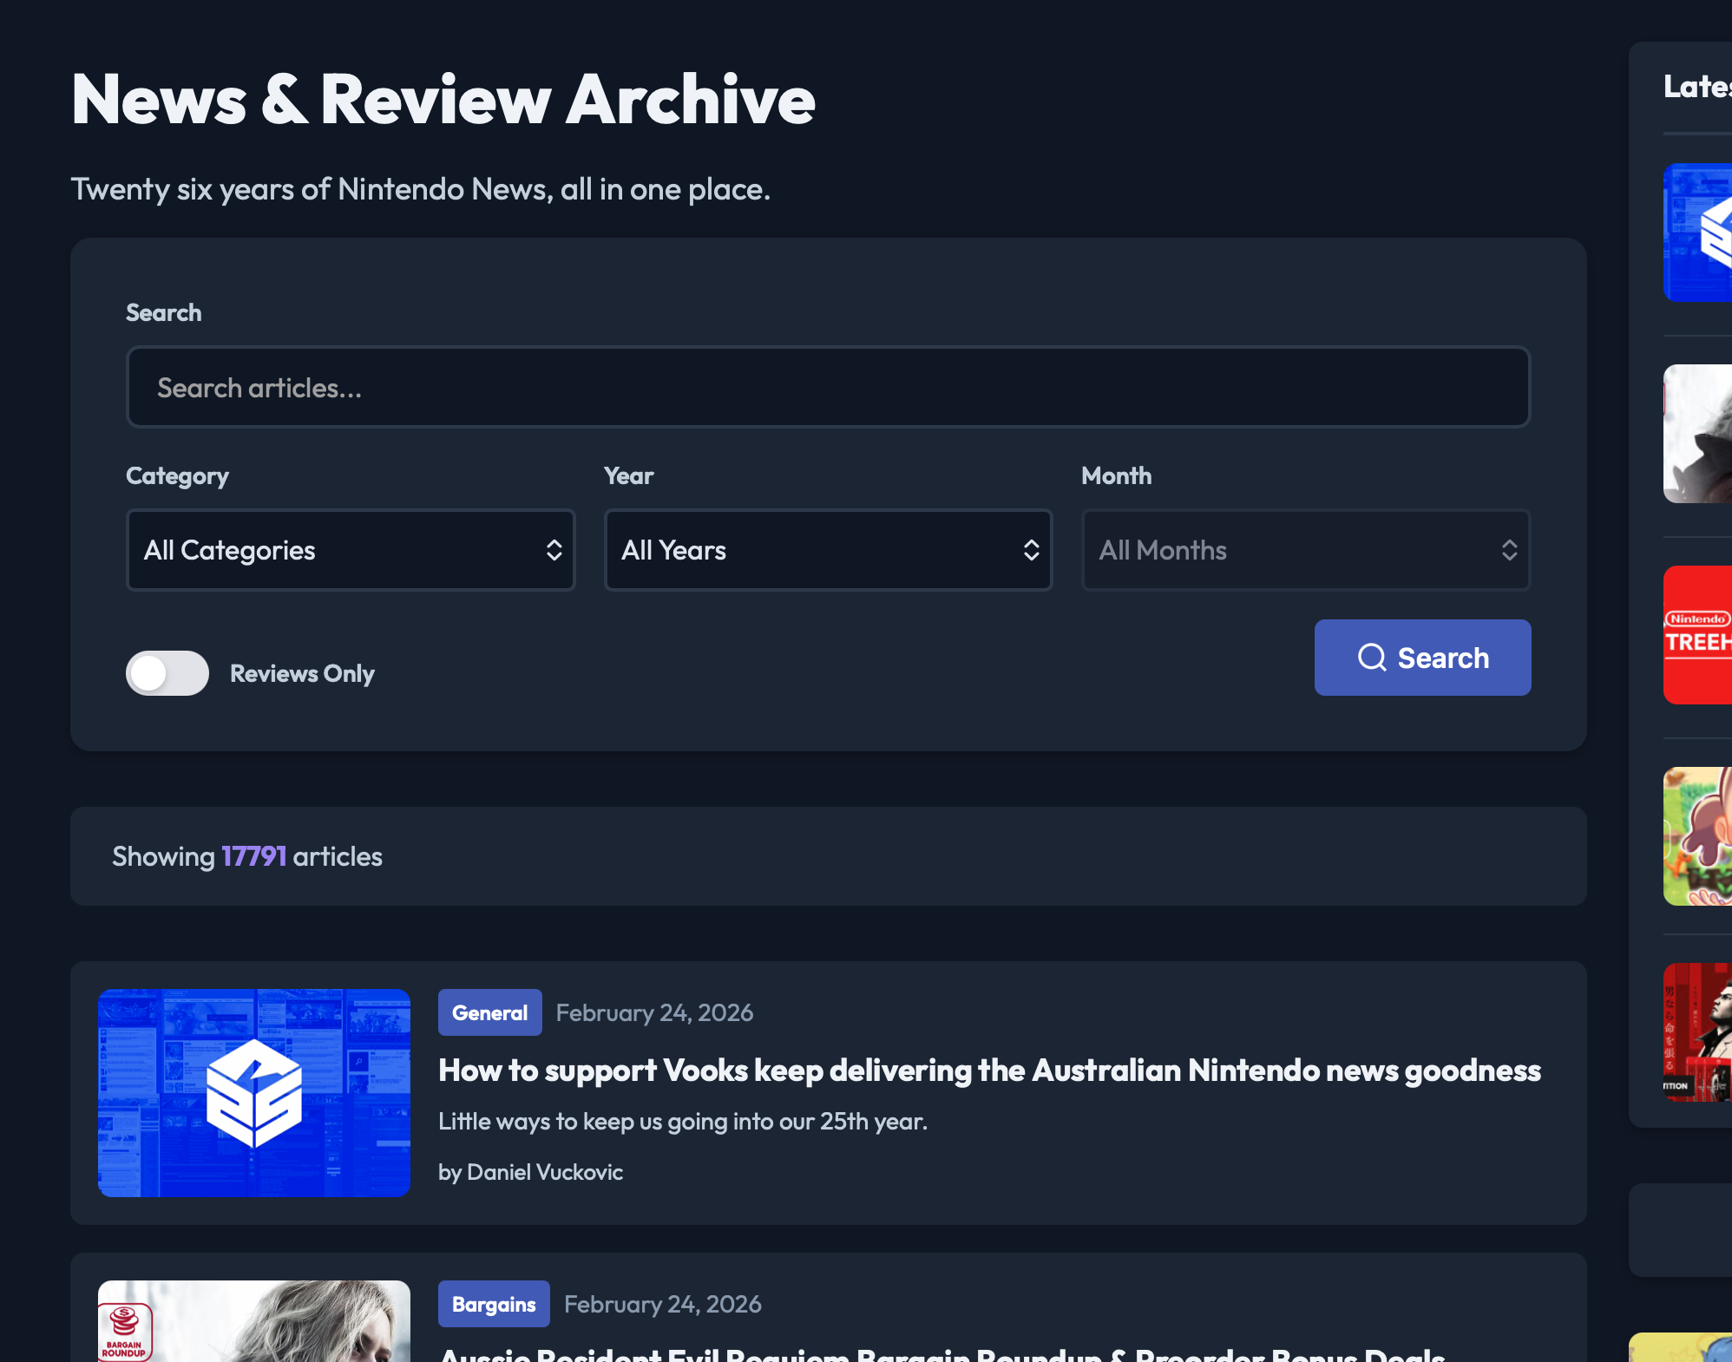The width and height of the screenshot is (1732, 1362).
Task: Open the All Months dropdown
Action: tap(1305, 550)
